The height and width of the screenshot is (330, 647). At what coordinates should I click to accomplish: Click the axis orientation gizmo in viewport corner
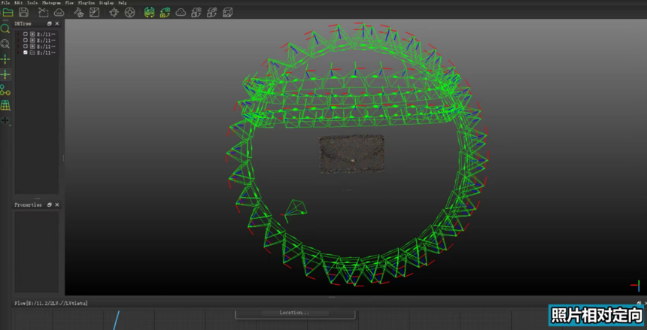[x=636, y=285]
